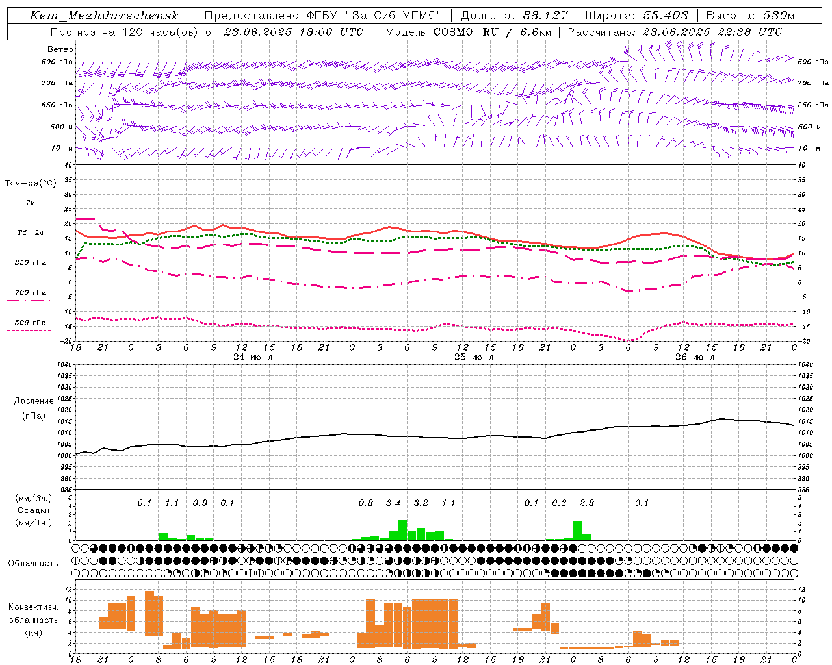Click the '26 июня' date label
Image resolution: width=832 pixels, height=665 pixels.
(x=695, y=357)
